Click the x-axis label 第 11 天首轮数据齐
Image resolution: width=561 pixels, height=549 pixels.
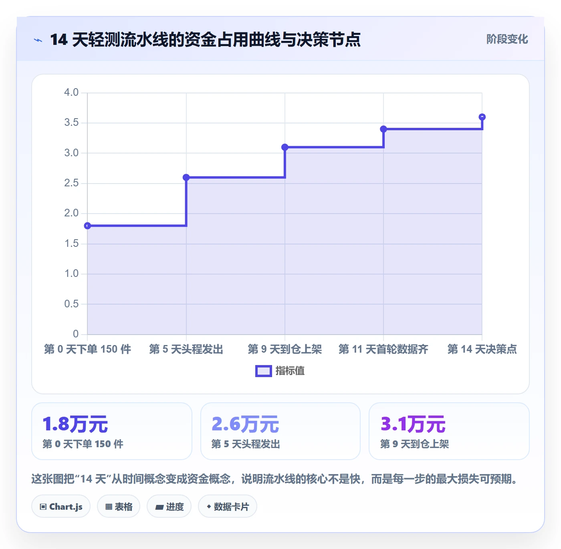tap(383, 349)
